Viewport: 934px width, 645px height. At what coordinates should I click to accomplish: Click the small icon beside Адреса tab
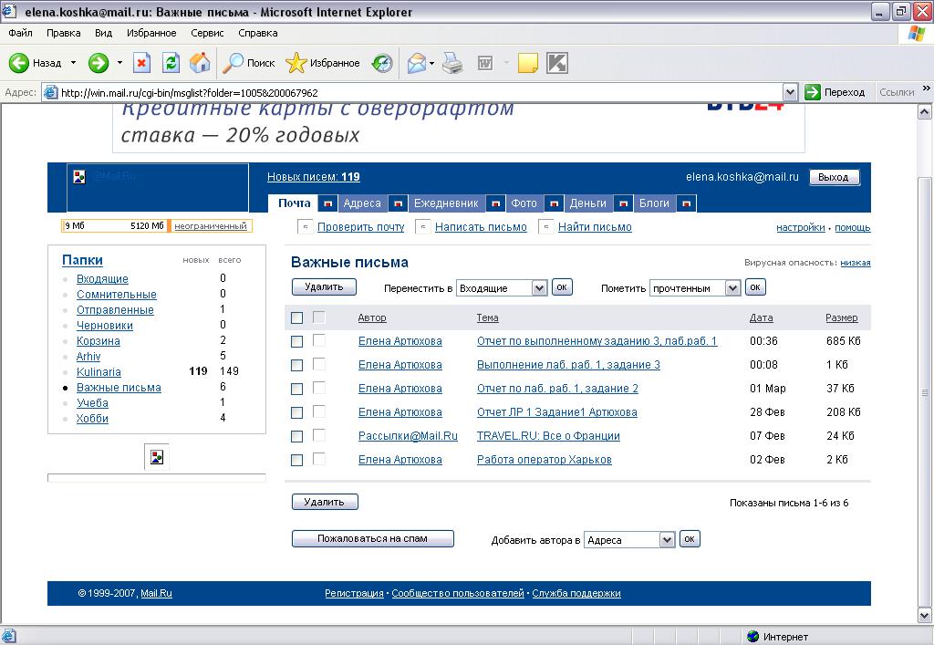[398, 203]
